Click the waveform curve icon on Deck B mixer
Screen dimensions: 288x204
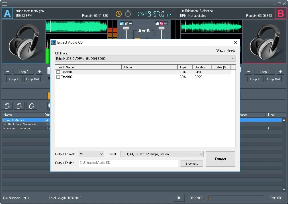[x=166, y=23]
